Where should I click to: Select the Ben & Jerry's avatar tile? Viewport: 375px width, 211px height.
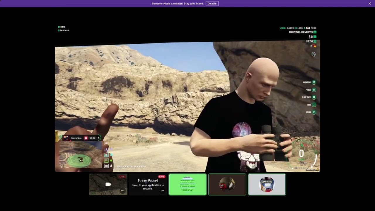[x=267, y=184]
